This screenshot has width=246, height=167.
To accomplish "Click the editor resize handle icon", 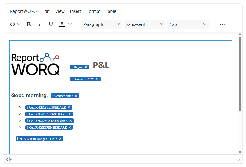I will tap(239, 159).
